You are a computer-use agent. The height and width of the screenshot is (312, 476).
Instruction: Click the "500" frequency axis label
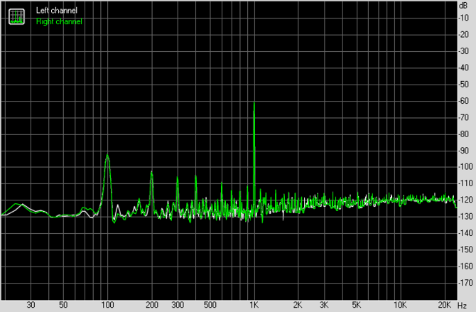(x=210, y=305)
